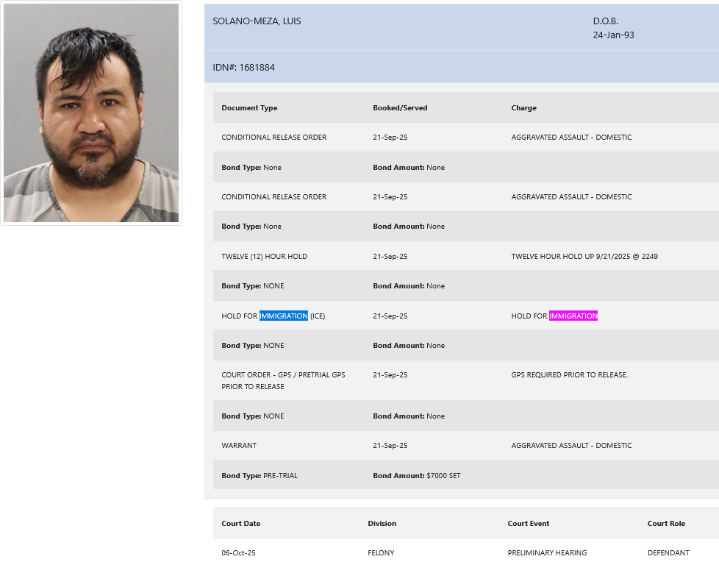
Task: Click the Booked/Served column header
Action: pos(400,108)
